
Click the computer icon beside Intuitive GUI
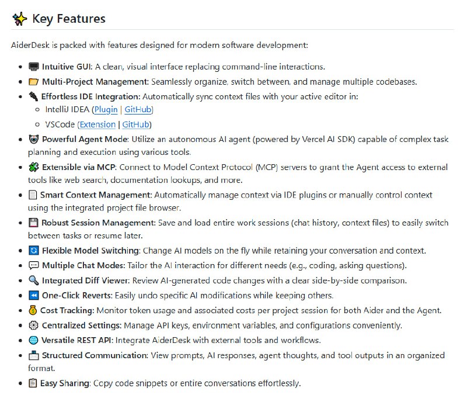[33, 67]
